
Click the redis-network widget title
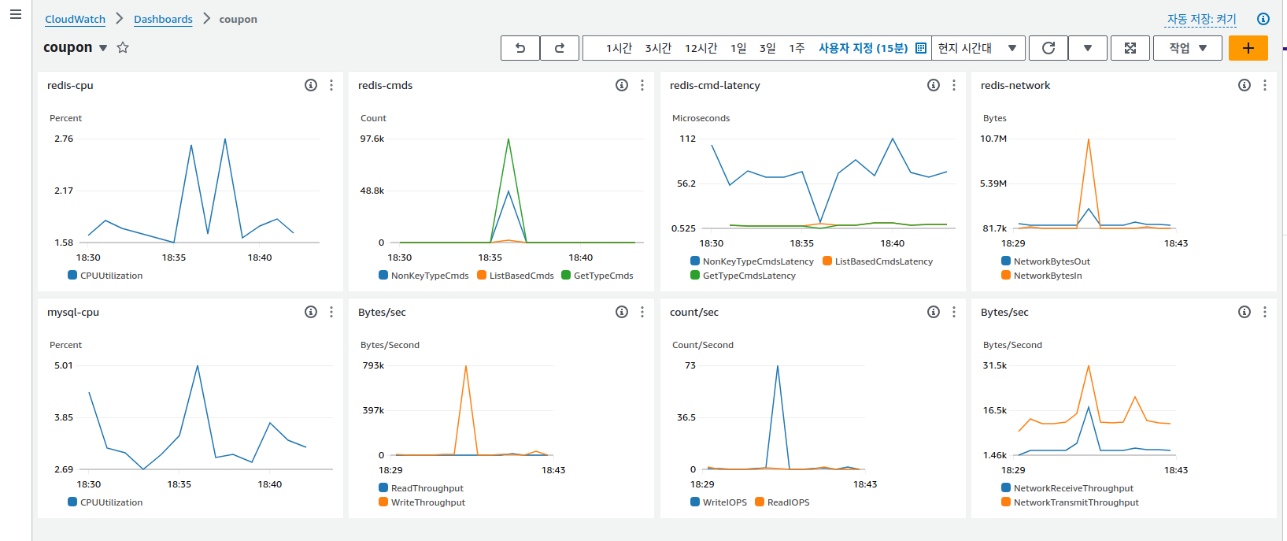1015,85
